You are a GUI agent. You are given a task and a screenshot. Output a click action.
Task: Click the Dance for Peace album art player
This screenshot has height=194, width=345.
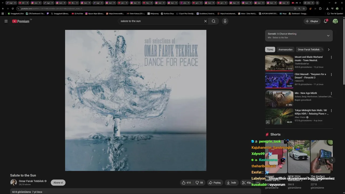pos(136,100)
